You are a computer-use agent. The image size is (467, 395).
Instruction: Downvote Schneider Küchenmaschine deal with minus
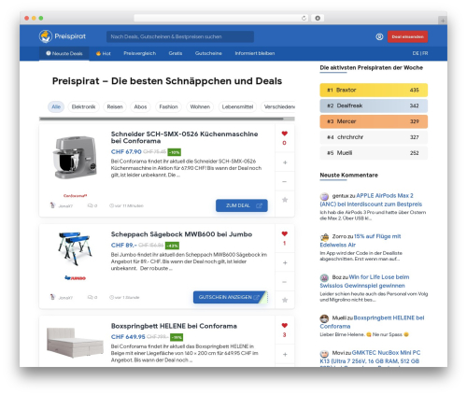click(x=285, y=181)
